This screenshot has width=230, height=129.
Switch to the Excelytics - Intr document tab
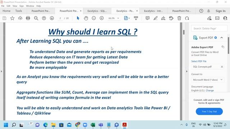(153, 11)
